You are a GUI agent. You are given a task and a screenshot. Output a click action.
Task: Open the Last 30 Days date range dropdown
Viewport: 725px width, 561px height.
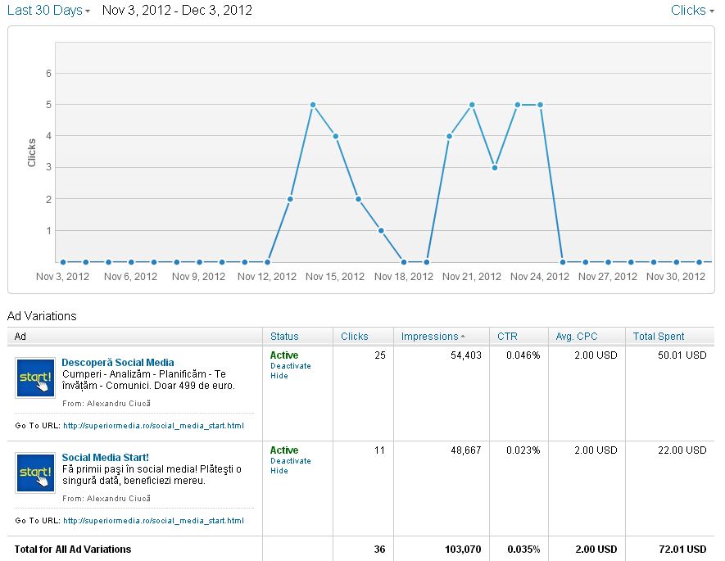pos(48,11)
